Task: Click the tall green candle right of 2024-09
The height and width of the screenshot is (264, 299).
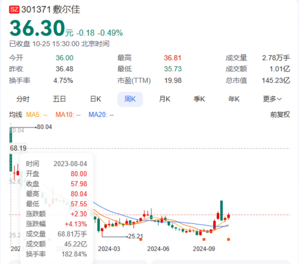Action: pyautogui.click(x=221, y=210)
